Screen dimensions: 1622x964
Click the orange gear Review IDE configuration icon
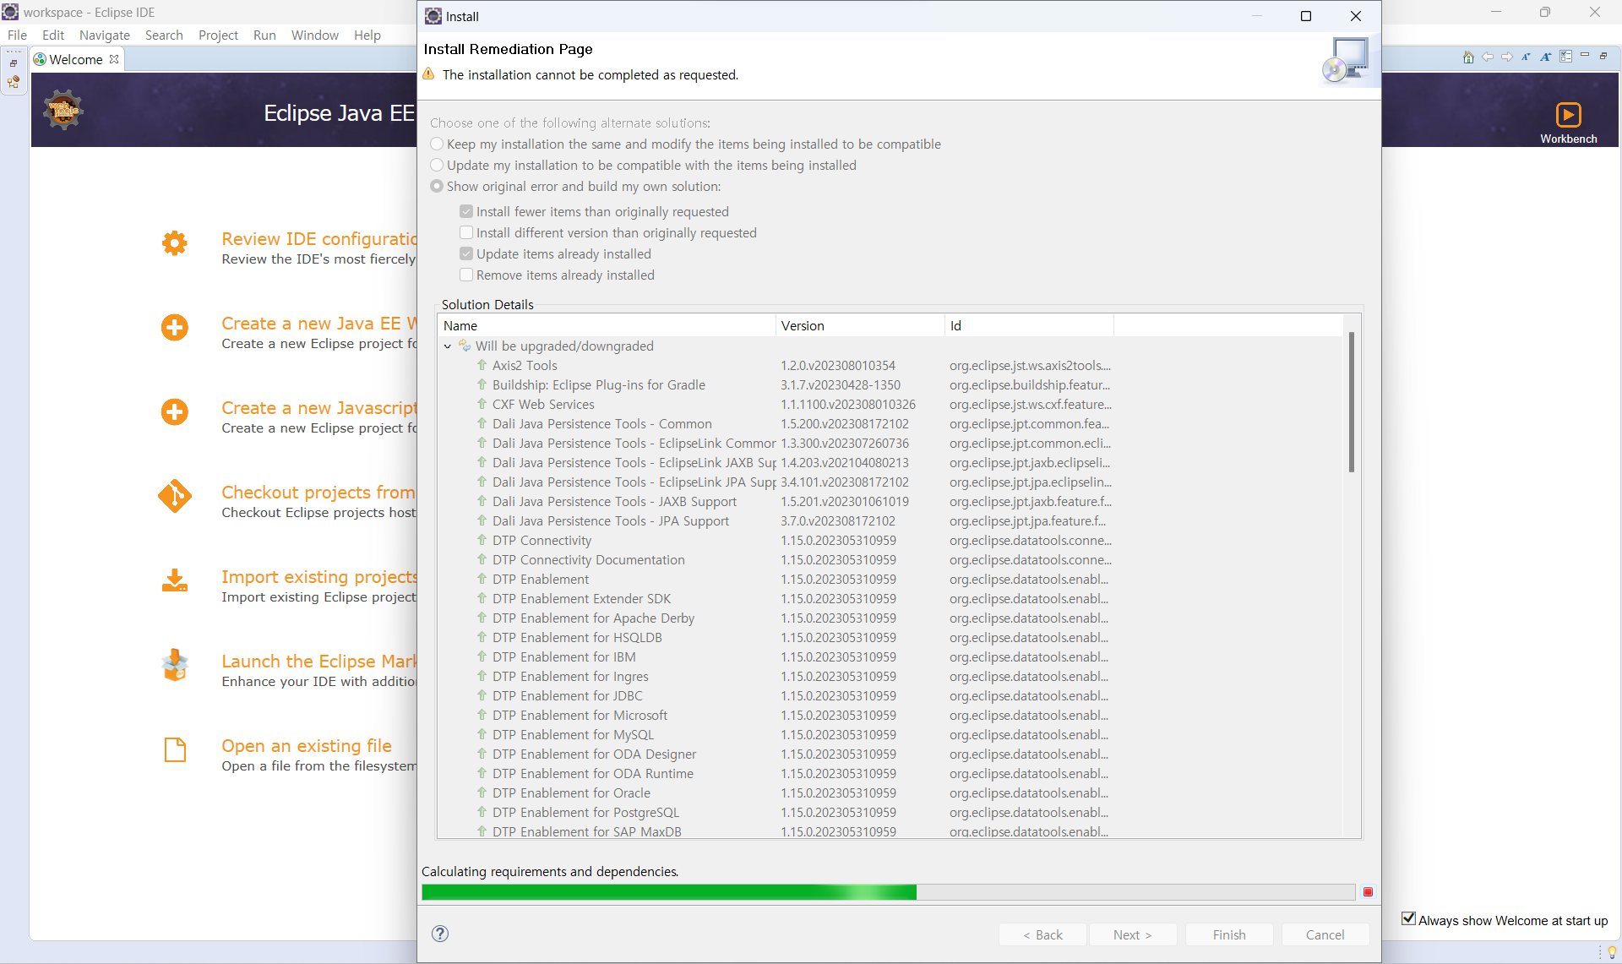point(175,243)
